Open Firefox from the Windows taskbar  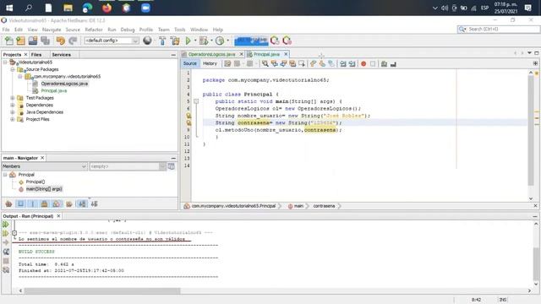[x=107, y=8]
